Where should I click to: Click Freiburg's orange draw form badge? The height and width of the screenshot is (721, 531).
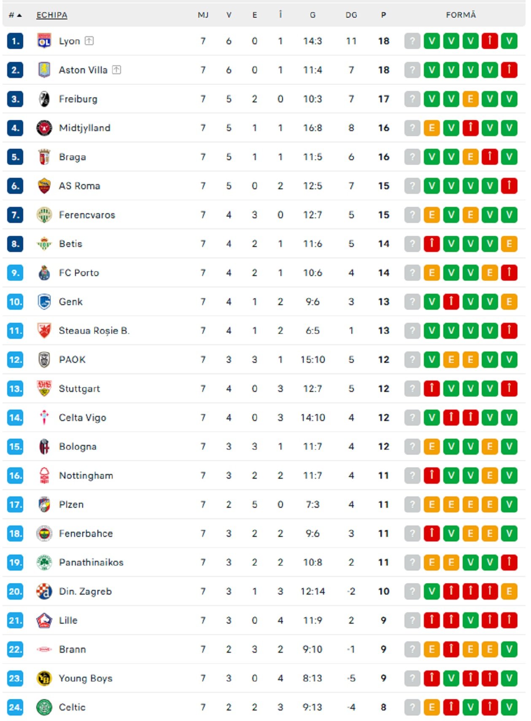coord(470,99)
